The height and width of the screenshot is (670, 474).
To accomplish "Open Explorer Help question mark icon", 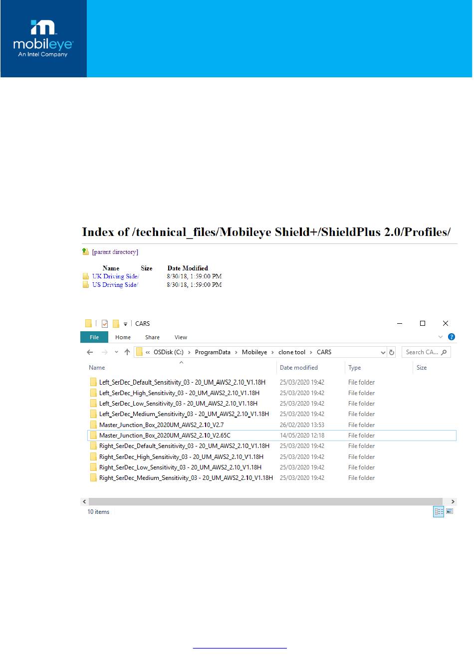I will click(452, 337).
